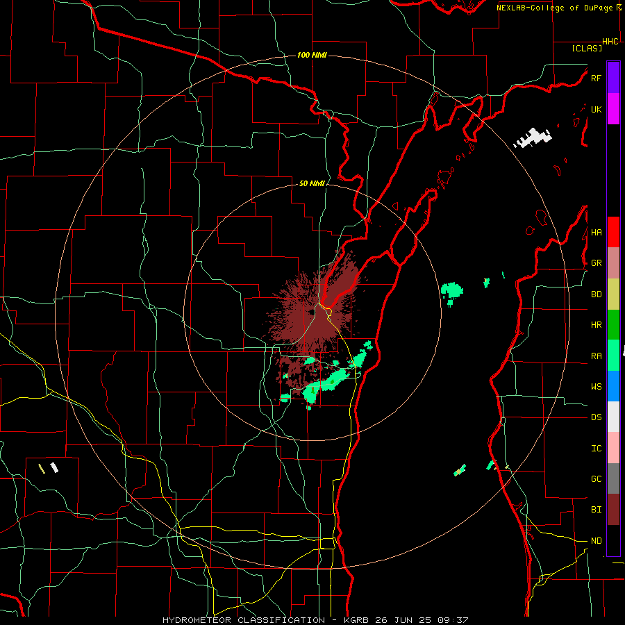Image resolution: width=625 pixels, height=625 pixels.
Task: Pick the RA light green legend swatch
Action: tap(613, 356)
